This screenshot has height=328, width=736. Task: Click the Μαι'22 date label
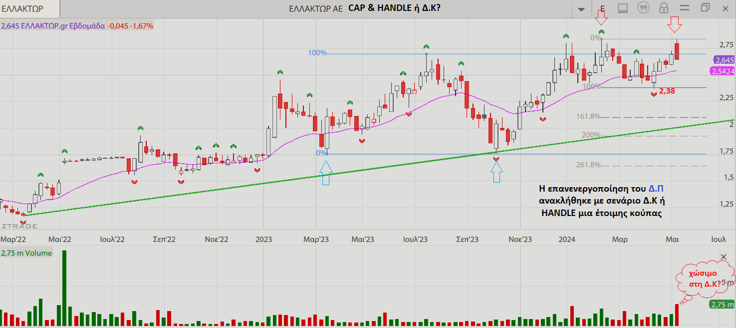click(59, 239)
